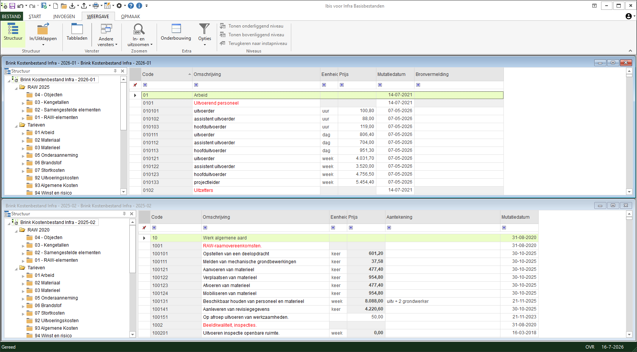637x352 pixels.
Task: Open settings with the gear icon
Action: tap(119, 6)
